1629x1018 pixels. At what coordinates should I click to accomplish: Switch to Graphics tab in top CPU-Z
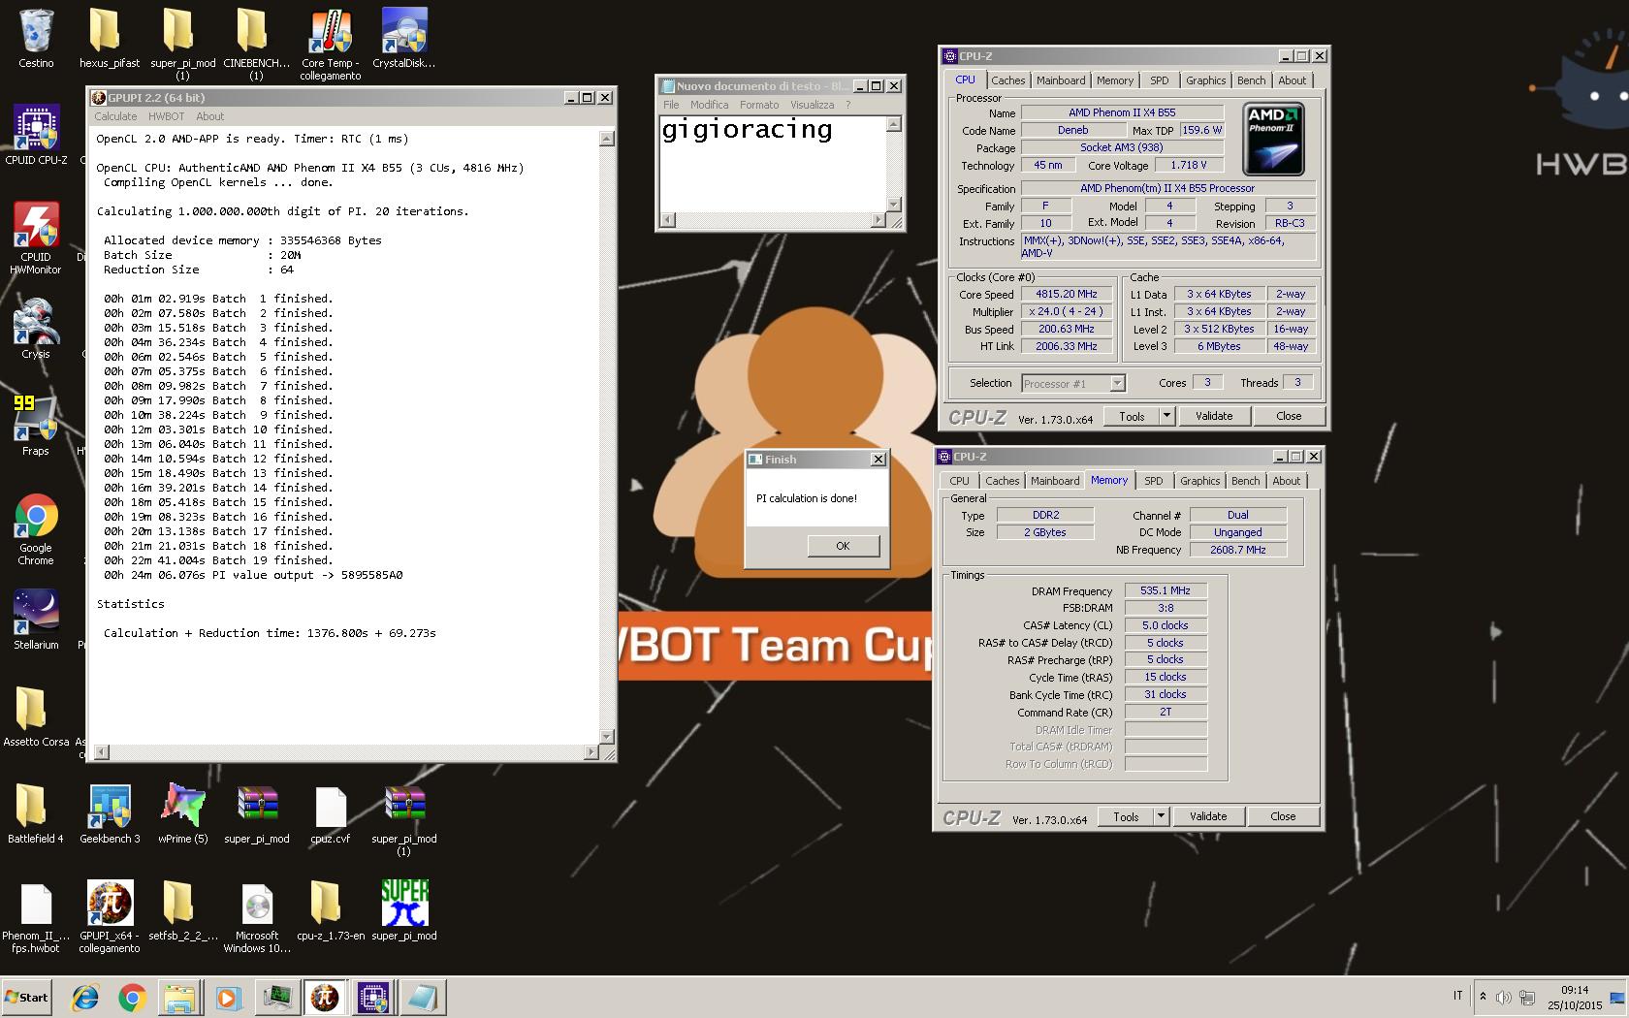[1205, 80]
